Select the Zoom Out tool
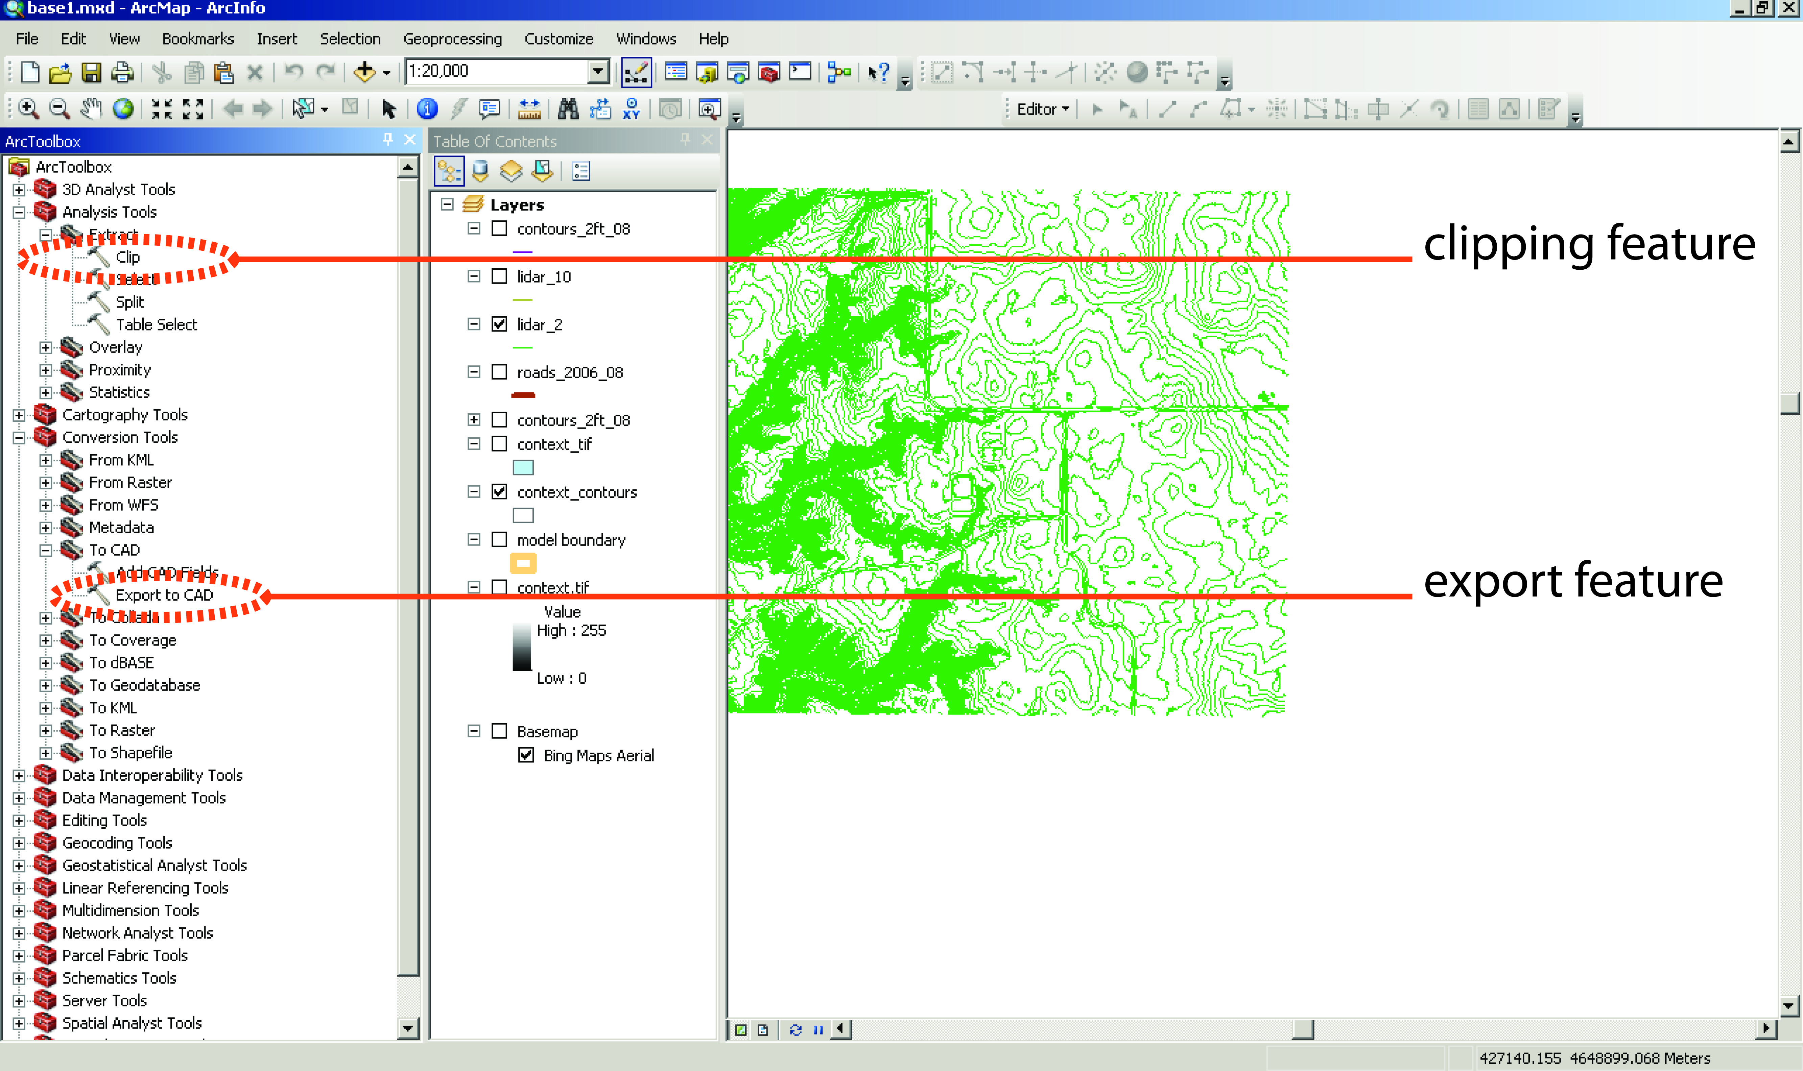This screenshot has width=1803, height=1071. pos(59,109)
